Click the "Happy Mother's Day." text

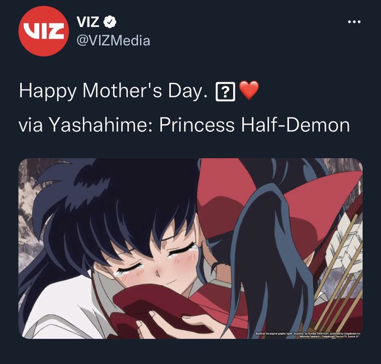[x=114, y=91]
